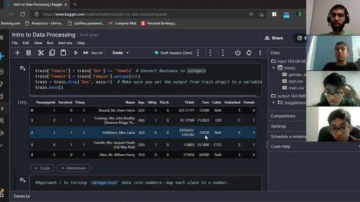Click the notebook title Intro to Data Processing
Viewport: 360px width, 202px height.
coord(44,35)
